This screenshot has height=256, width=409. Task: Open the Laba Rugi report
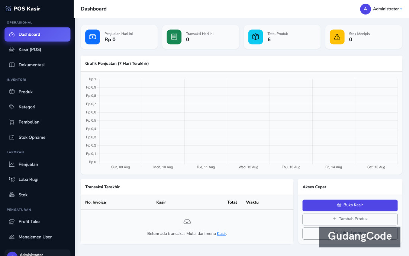tap(37, 179)
